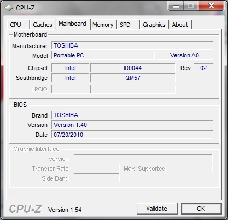Click the Version A0 field
This screenshot has height=220, width=228.
(184, 55)
